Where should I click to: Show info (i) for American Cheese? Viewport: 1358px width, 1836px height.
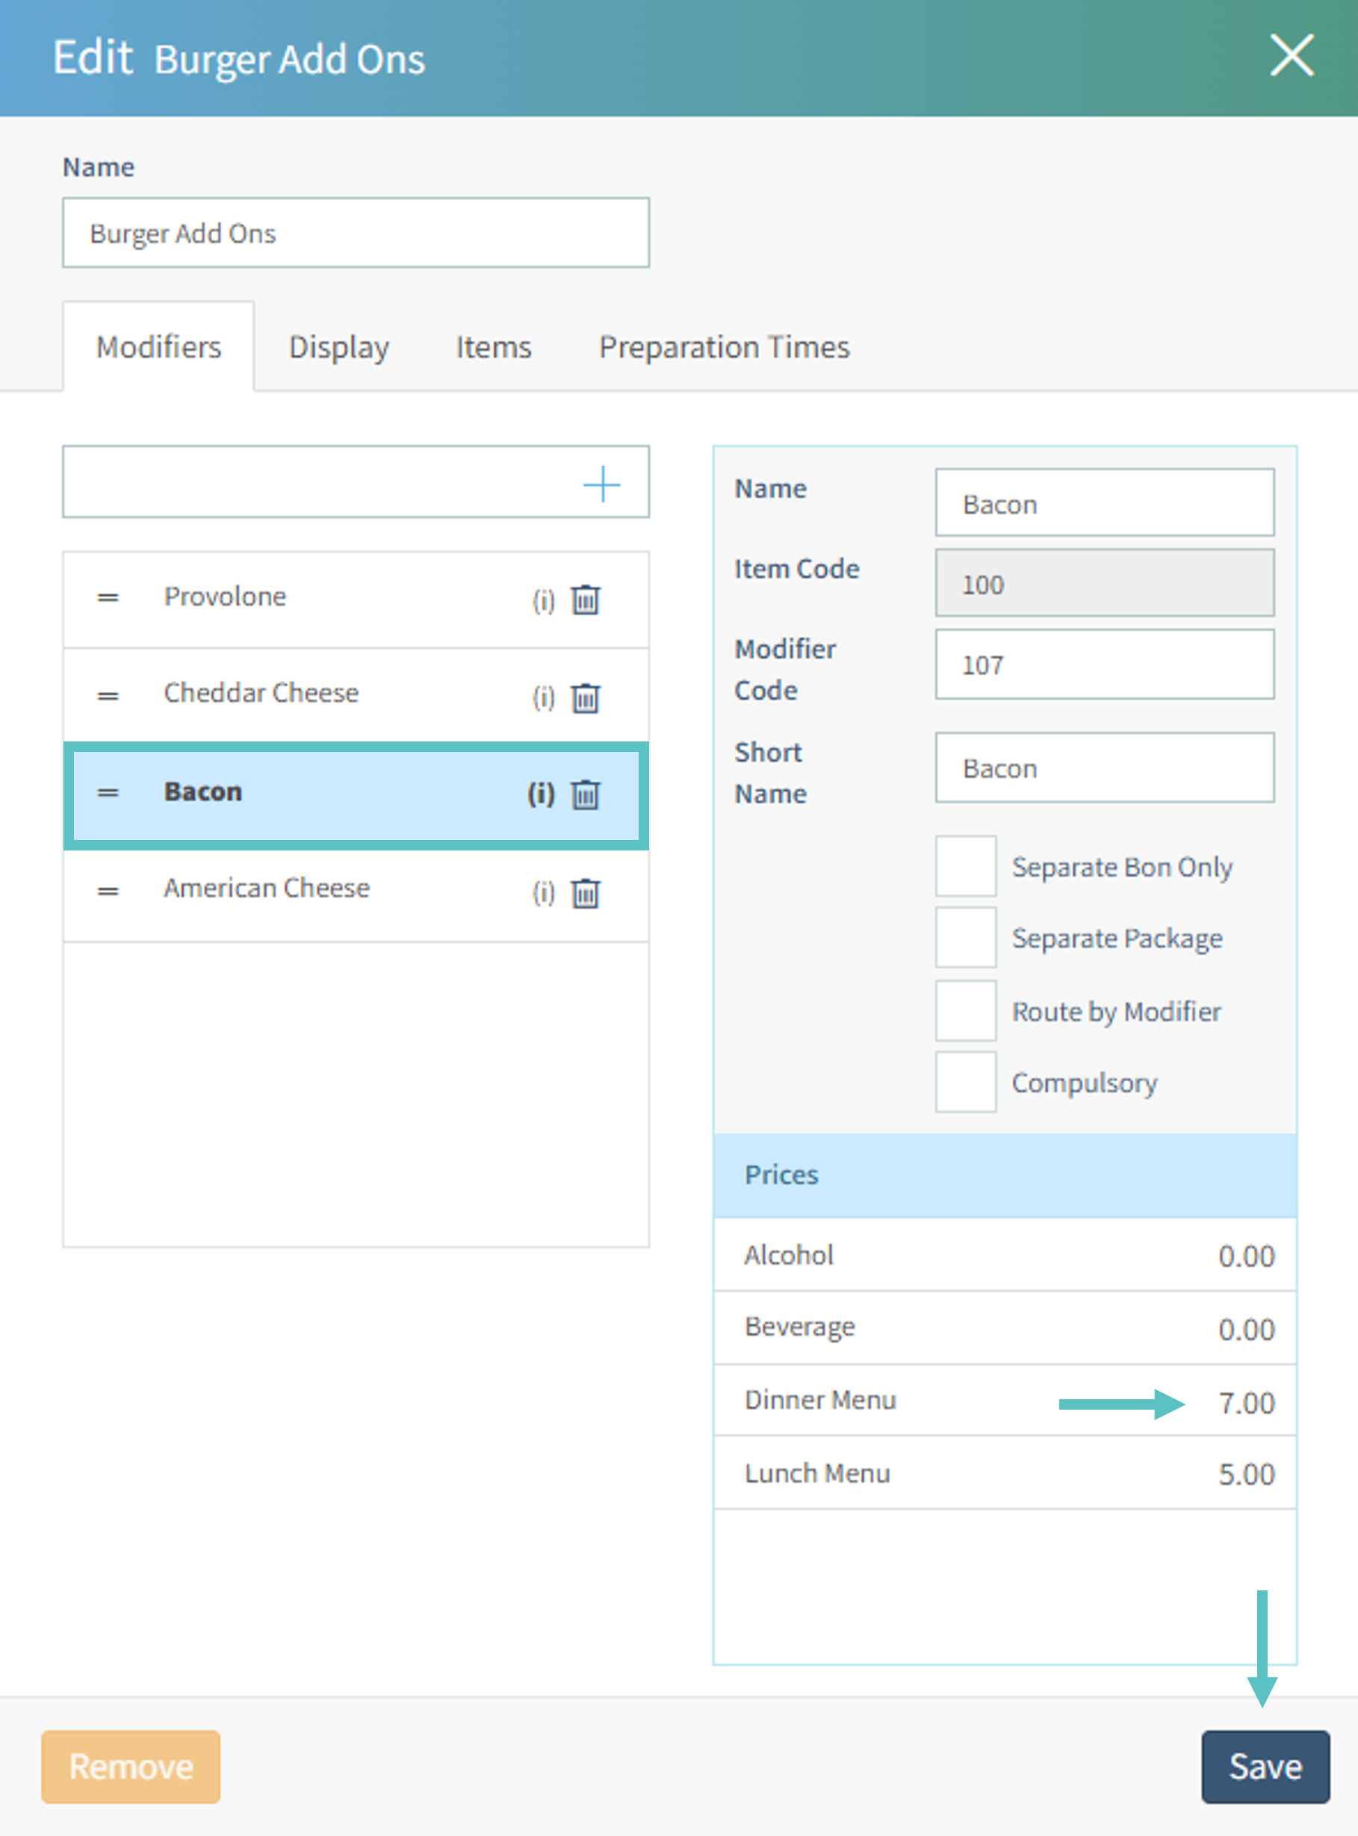click(542, 892)
